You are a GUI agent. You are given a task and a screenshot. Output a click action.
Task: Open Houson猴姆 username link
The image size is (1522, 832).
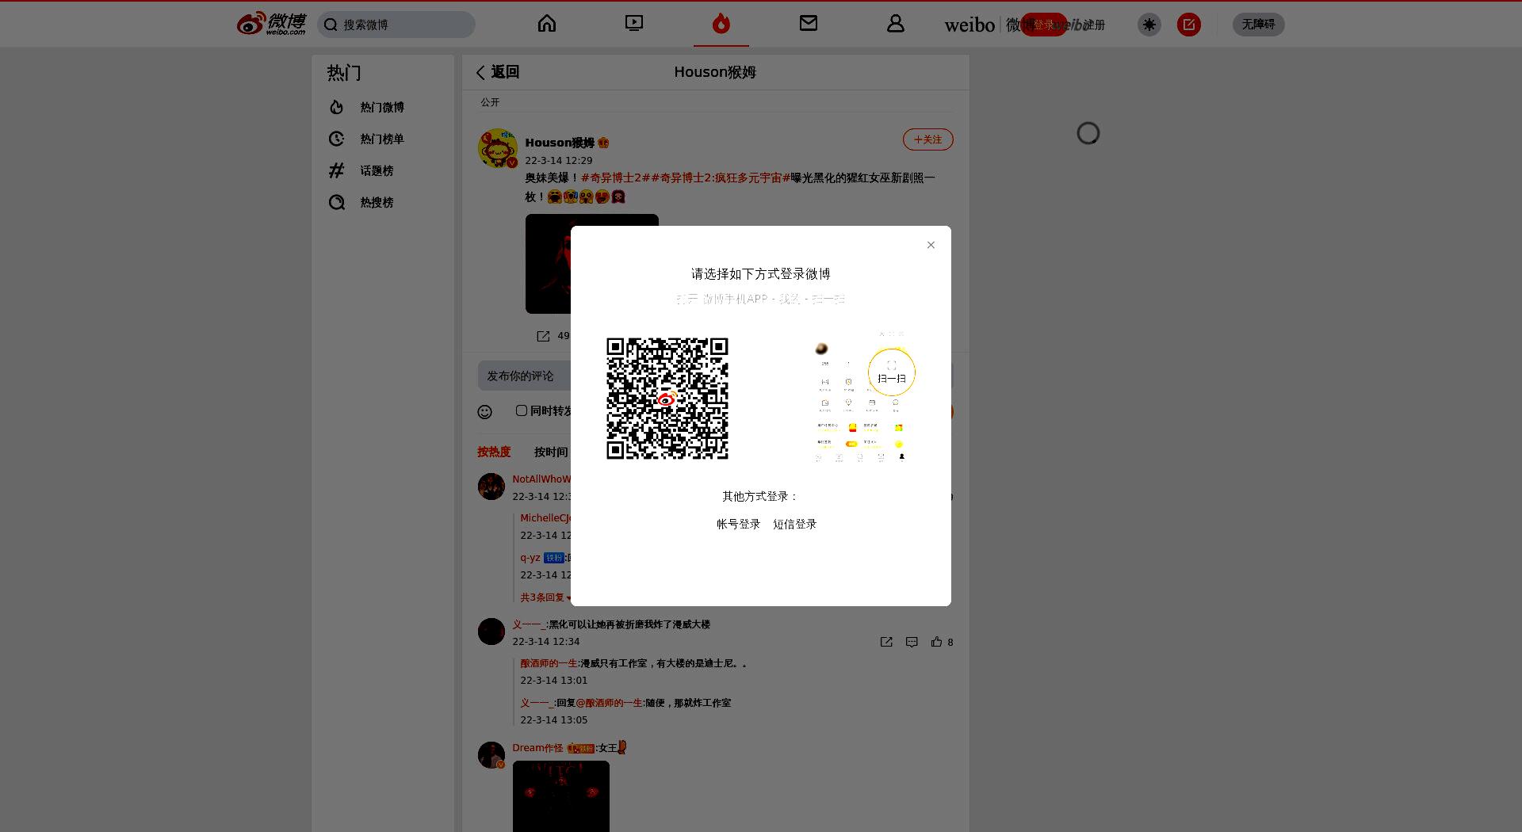(x=559, y=143)
